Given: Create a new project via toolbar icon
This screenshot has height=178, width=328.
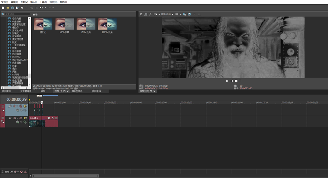Looking at the screenshot, I should [3, 8].
